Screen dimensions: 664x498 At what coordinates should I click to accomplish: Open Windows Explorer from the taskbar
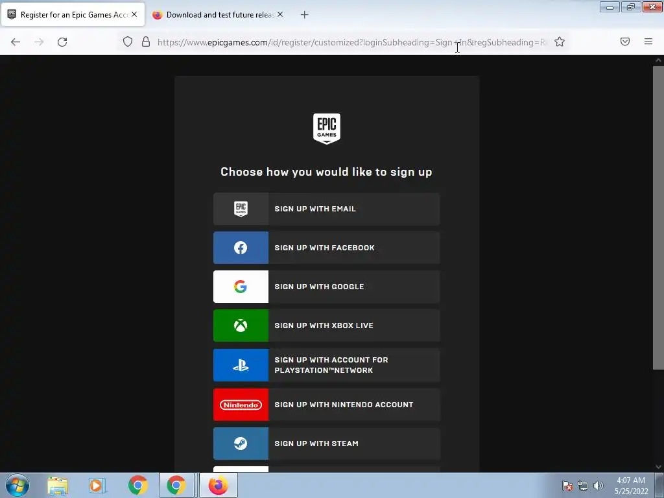58,486
